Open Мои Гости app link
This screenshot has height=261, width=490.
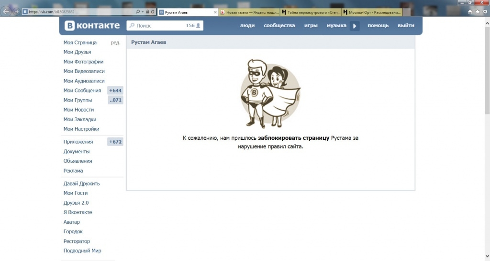tap(76, 193)
